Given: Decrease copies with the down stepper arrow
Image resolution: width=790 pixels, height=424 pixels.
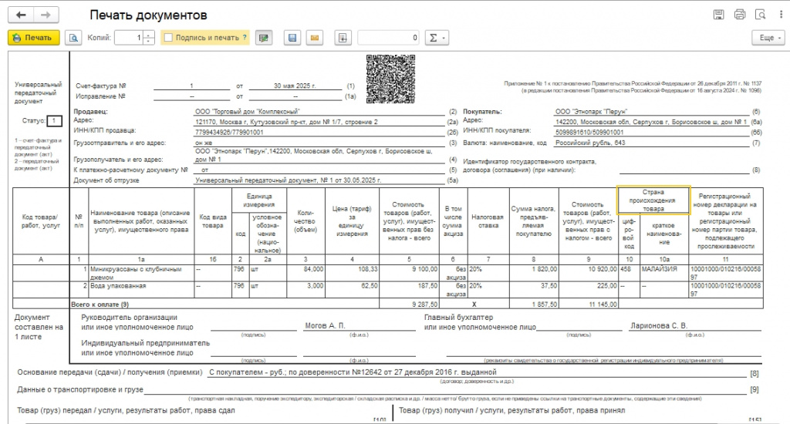Looking at the screenshot, I should point(149,42).
